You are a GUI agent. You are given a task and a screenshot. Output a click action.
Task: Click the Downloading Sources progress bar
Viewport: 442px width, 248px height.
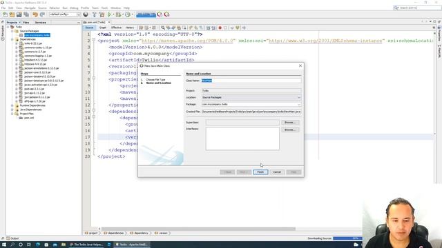347,238
